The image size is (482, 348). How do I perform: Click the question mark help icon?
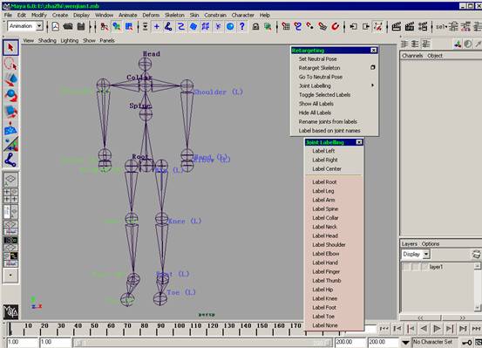tap(242, 26)
